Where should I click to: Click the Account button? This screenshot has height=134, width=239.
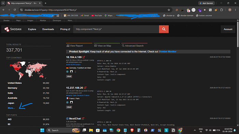[x=228, y=29]
